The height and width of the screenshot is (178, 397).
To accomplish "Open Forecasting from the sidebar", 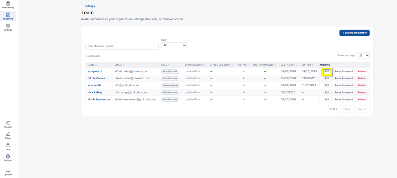I will click(8, 5).
